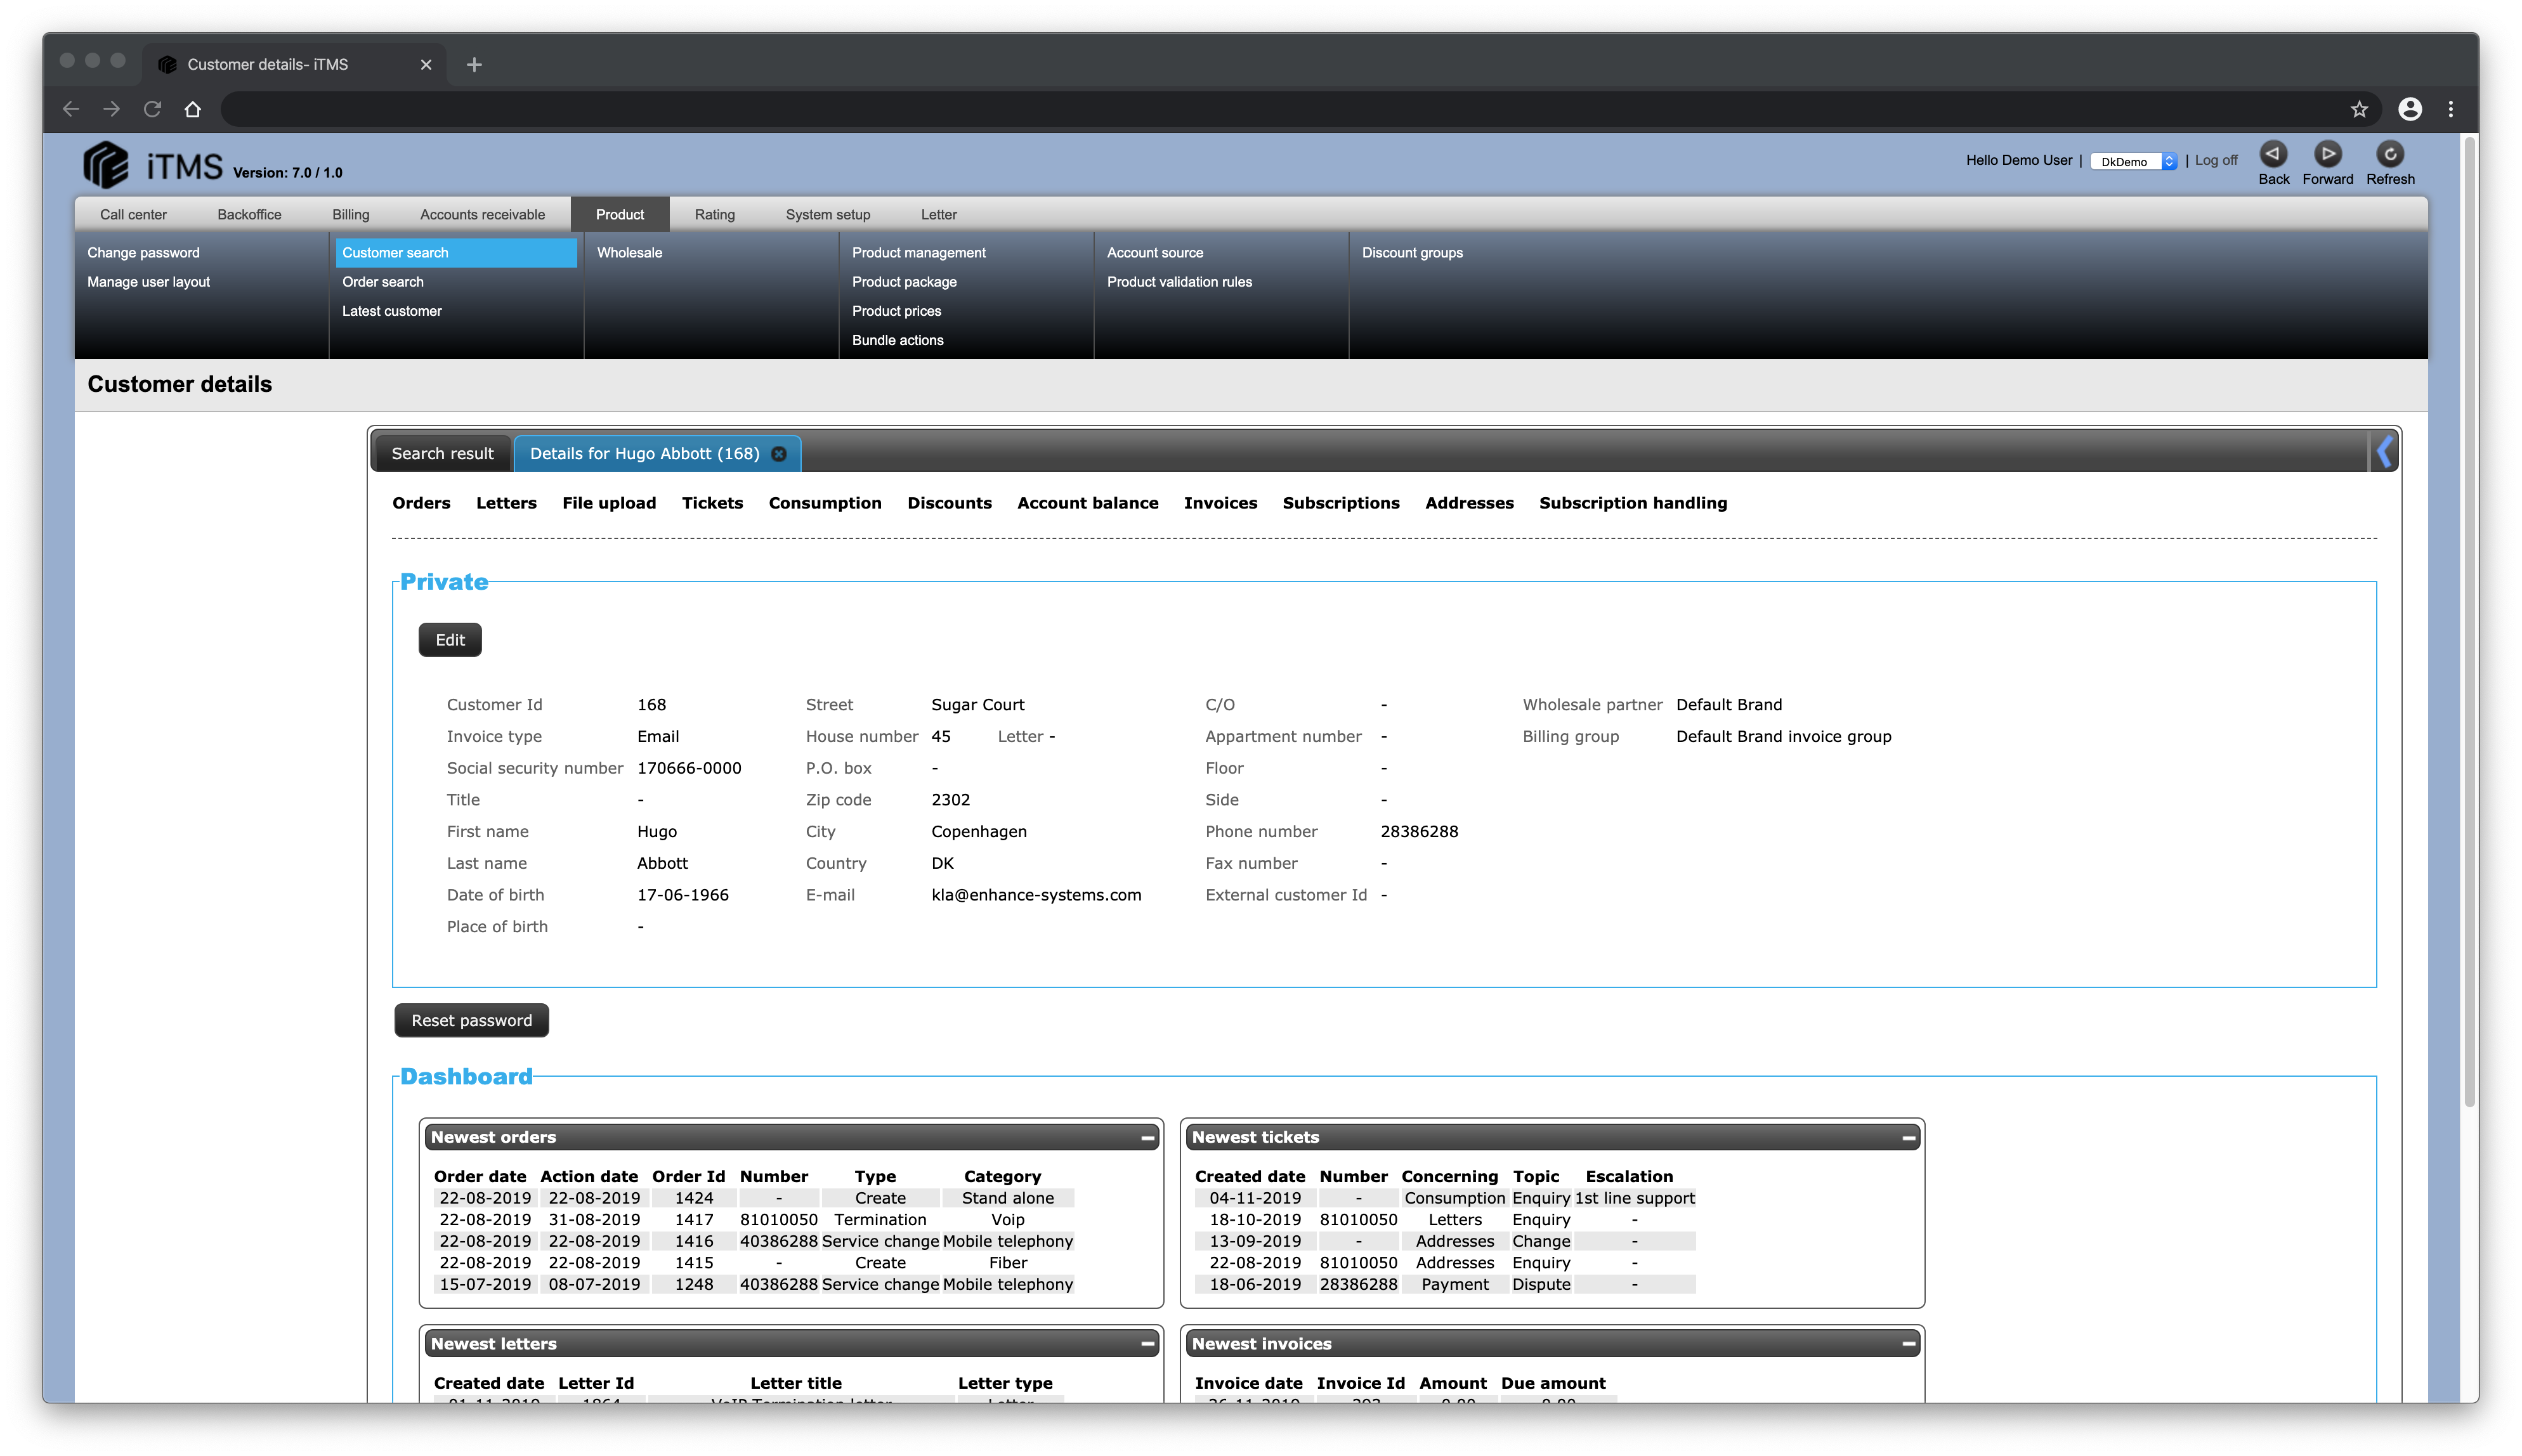
Task: Select Customer search submenu item
Action: 456,253
